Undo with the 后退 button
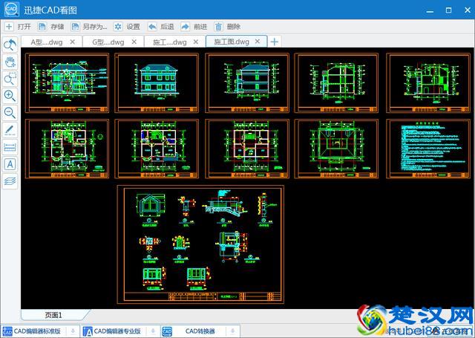 point(161,25)
